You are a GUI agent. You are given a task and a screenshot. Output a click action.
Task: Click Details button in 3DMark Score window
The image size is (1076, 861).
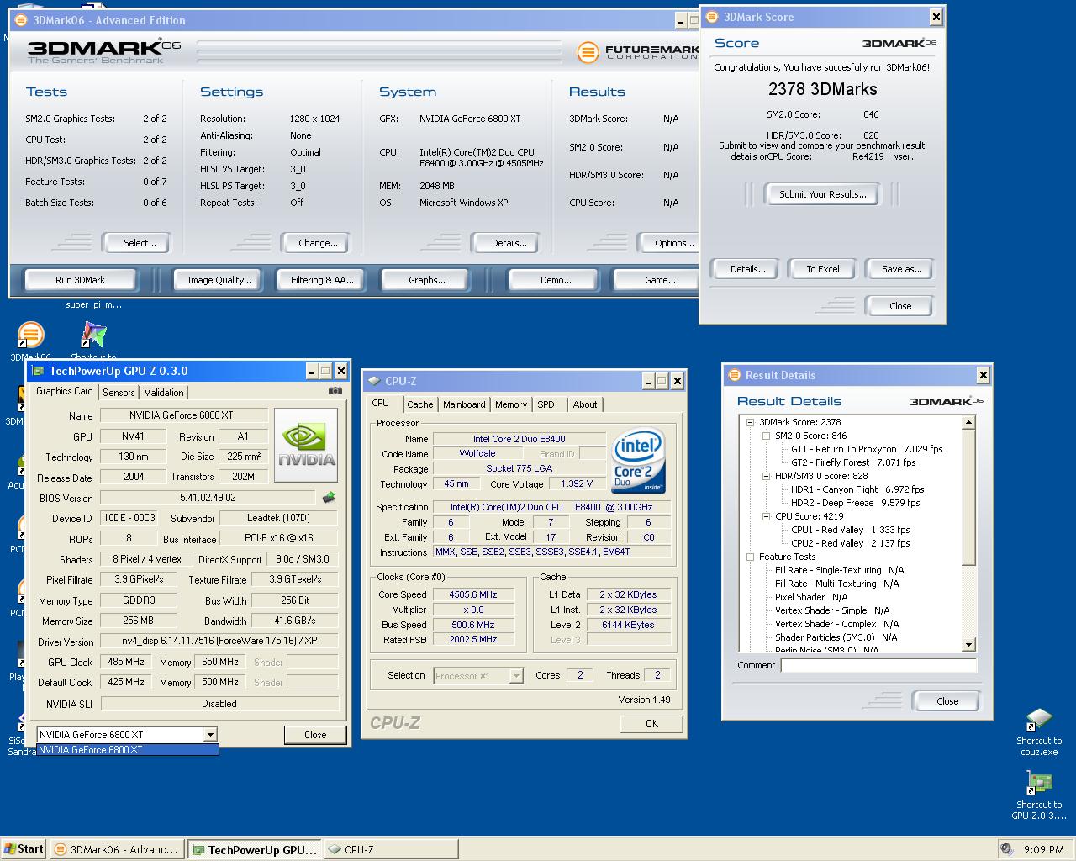[747, 269]
